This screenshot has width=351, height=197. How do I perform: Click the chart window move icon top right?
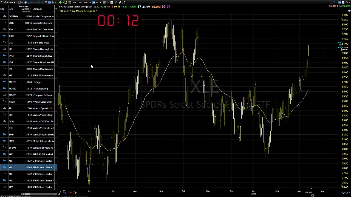(347, 2)
